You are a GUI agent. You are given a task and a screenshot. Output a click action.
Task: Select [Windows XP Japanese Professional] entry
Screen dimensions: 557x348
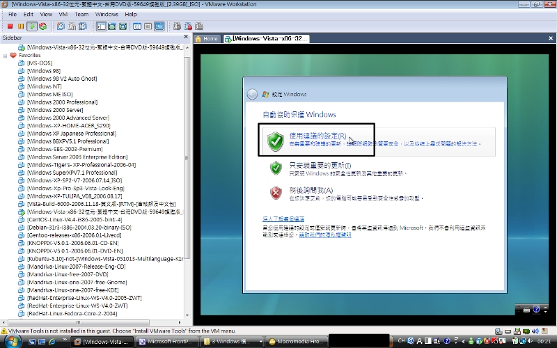(72, 133)
